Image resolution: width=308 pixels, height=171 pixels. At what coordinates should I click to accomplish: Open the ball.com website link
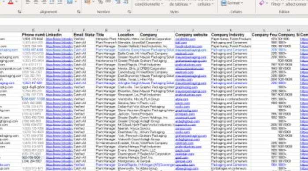pos(181,43)
